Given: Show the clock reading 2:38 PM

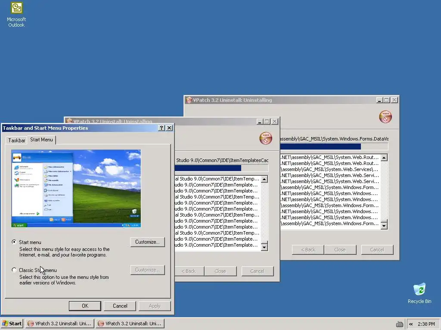Looking at the screenshot, I should point(426,324).
